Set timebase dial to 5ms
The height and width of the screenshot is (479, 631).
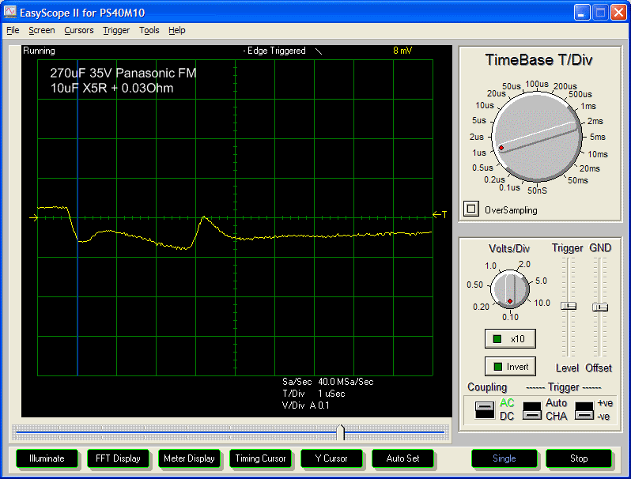click(x=598, y=137)
